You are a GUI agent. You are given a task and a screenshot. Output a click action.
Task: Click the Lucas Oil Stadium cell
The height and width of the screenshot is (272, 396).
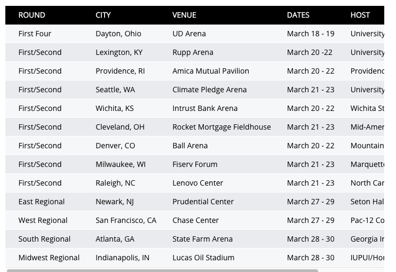(x=203, y=258)
